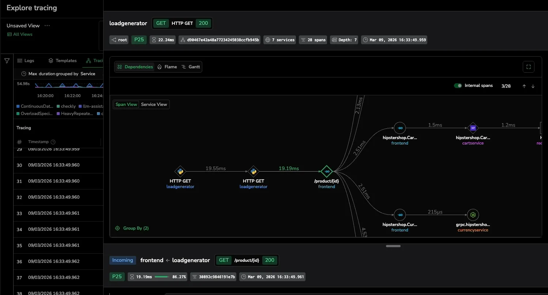Click the GET method tag in trace header

coord(161,23)
